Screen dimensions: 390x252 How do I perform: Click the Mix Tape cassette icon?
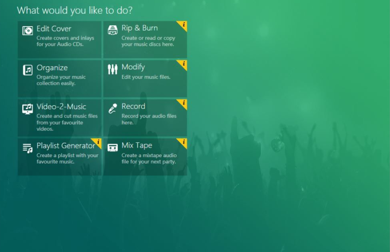(113, 147)
